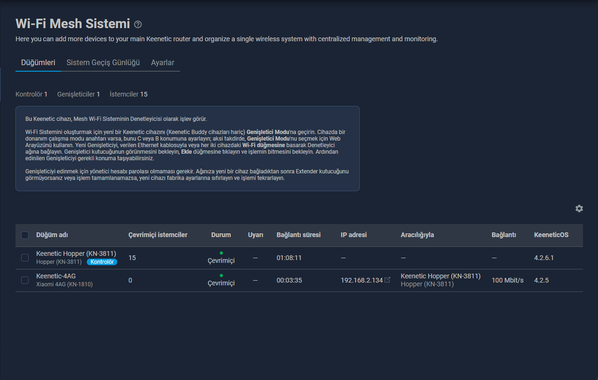Check the Keenetic-4AG row checkbox
Image resolution: width=598 pixels, height=380 pixels.
pos(25,280)
